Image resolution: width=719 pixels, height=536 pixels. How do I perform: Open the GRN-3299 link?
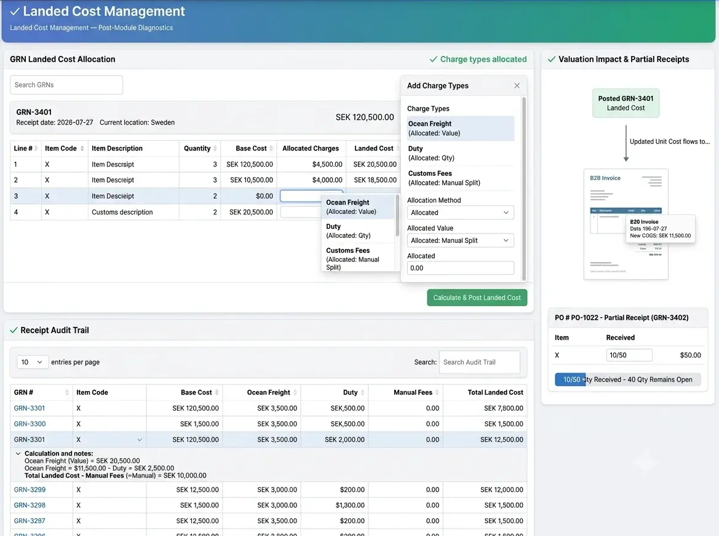(x=30, y=490)
